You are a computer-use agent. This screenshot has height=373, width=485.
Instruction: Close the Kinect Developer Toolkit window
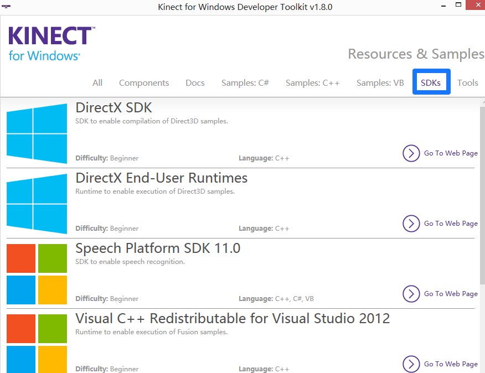pyautogui.click(x=476, y=4)
